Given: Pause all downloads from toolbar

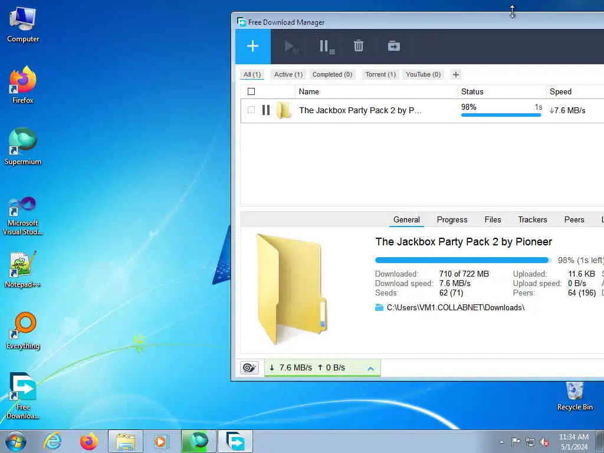Looking at the screenshot, I should click(327, 47).
